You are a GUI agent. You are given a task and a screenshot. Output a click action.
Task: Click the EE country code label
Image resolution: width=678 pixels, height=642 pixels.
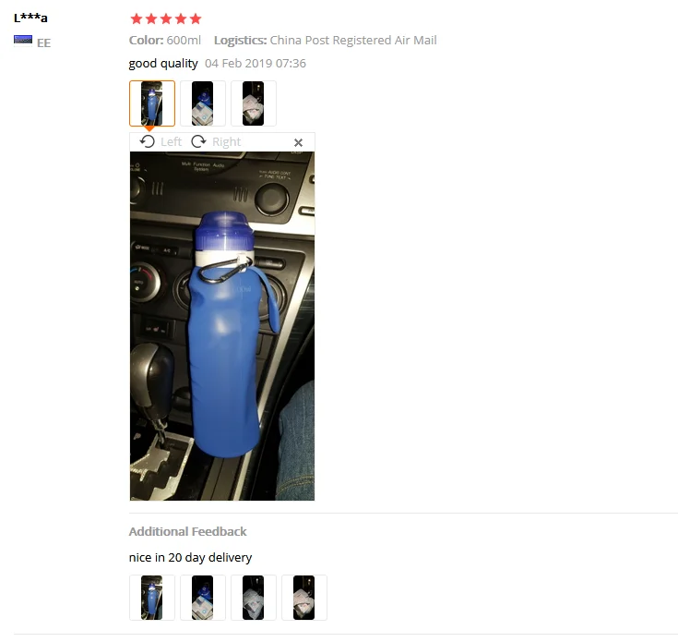(43, 42)
